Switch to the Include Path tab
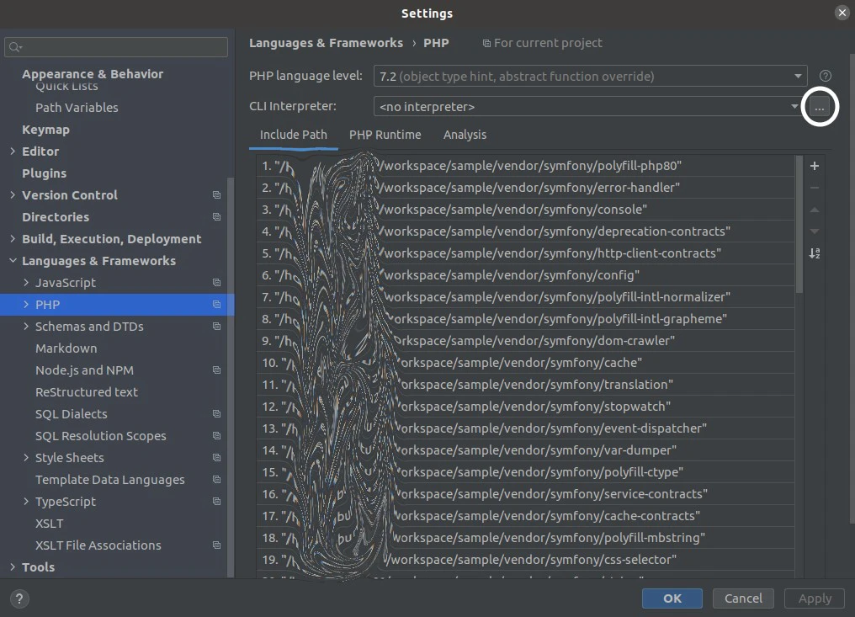The image size is (855, 617). point(294,135)
